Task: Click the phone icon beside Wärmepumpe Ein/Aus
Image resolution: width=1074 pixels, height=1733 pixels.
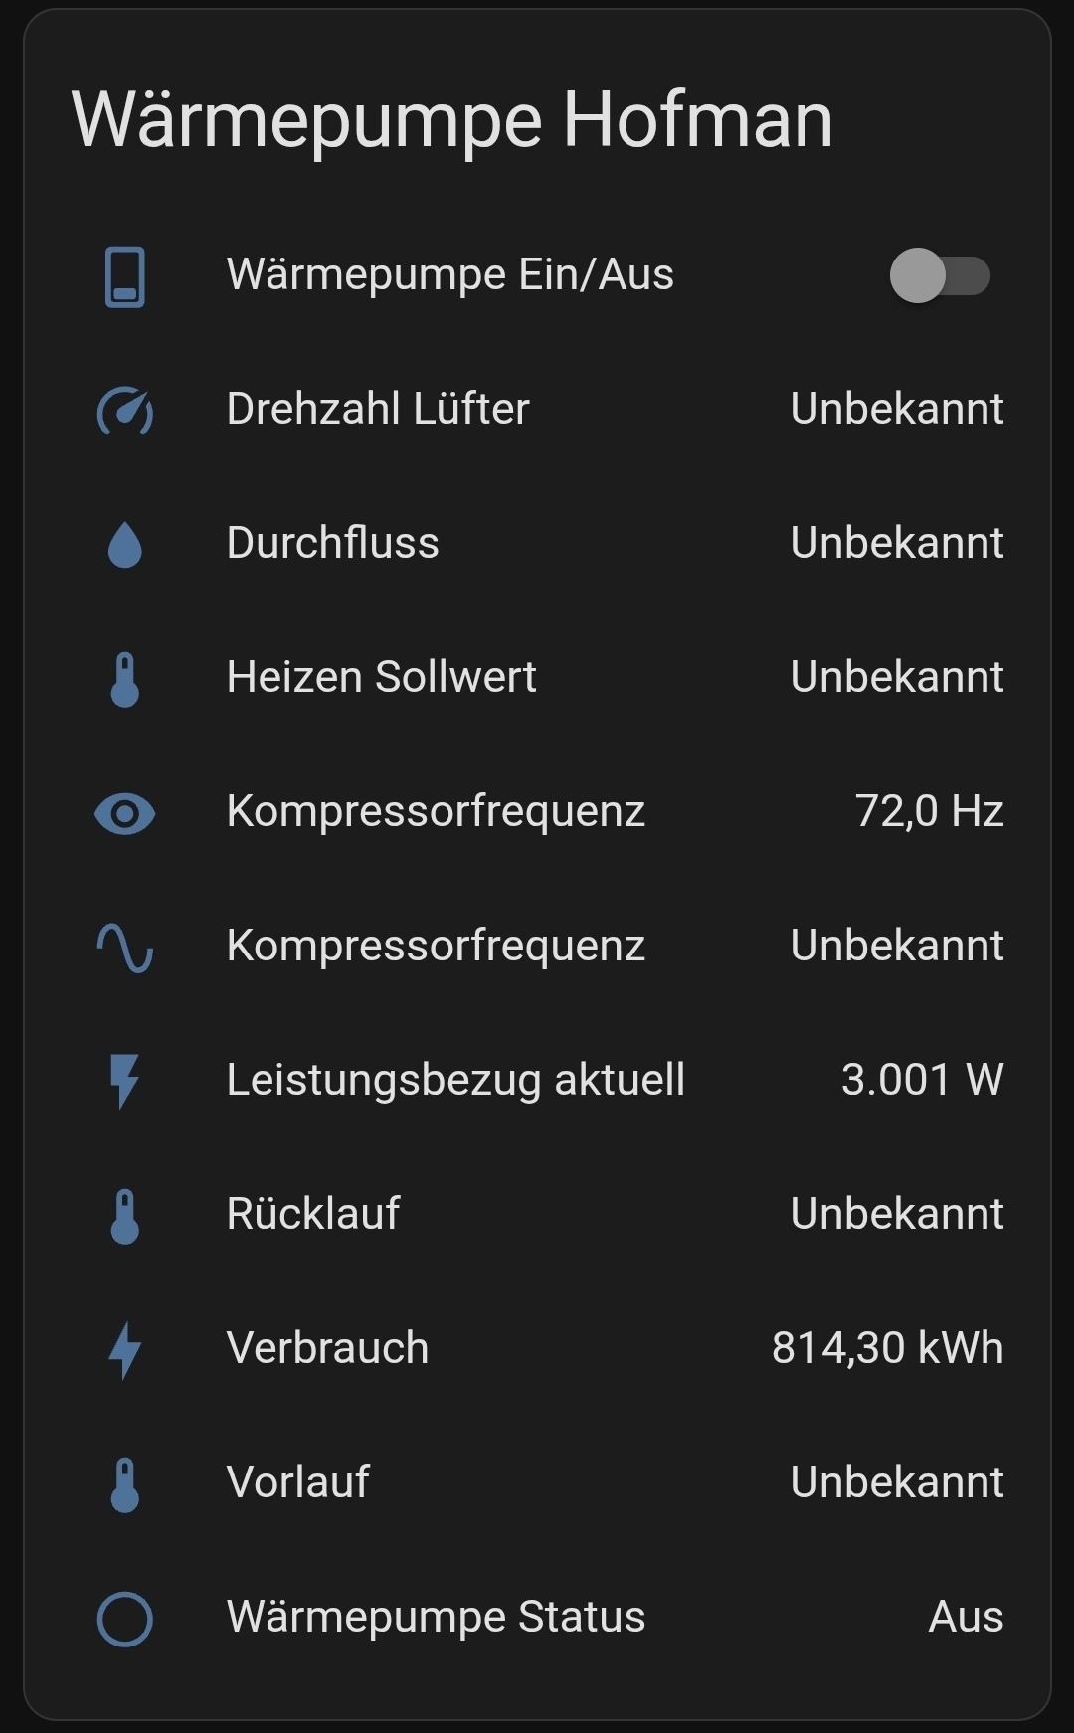Action: 125,276
